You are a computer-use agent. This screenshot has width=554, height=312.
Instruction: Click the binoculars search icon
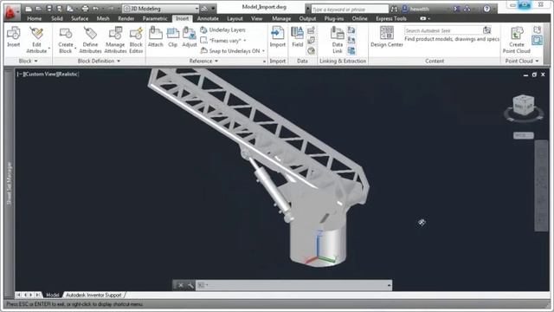click(394, 10)
